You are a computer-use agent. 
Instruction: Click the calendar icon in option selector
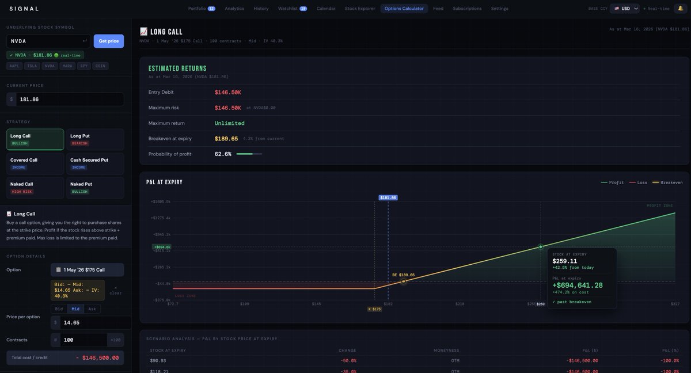point(59,270)
